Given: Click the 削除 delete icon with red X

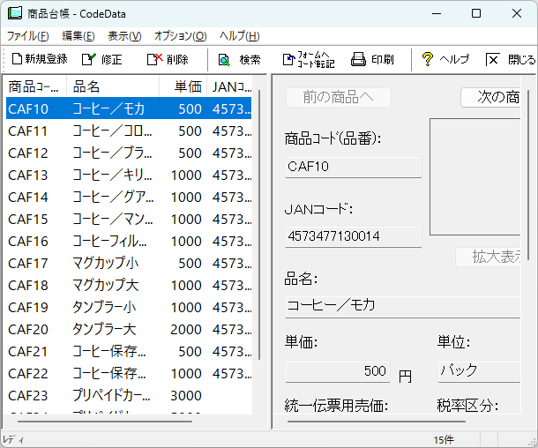Looking at the screenshot, I should 154,59.
